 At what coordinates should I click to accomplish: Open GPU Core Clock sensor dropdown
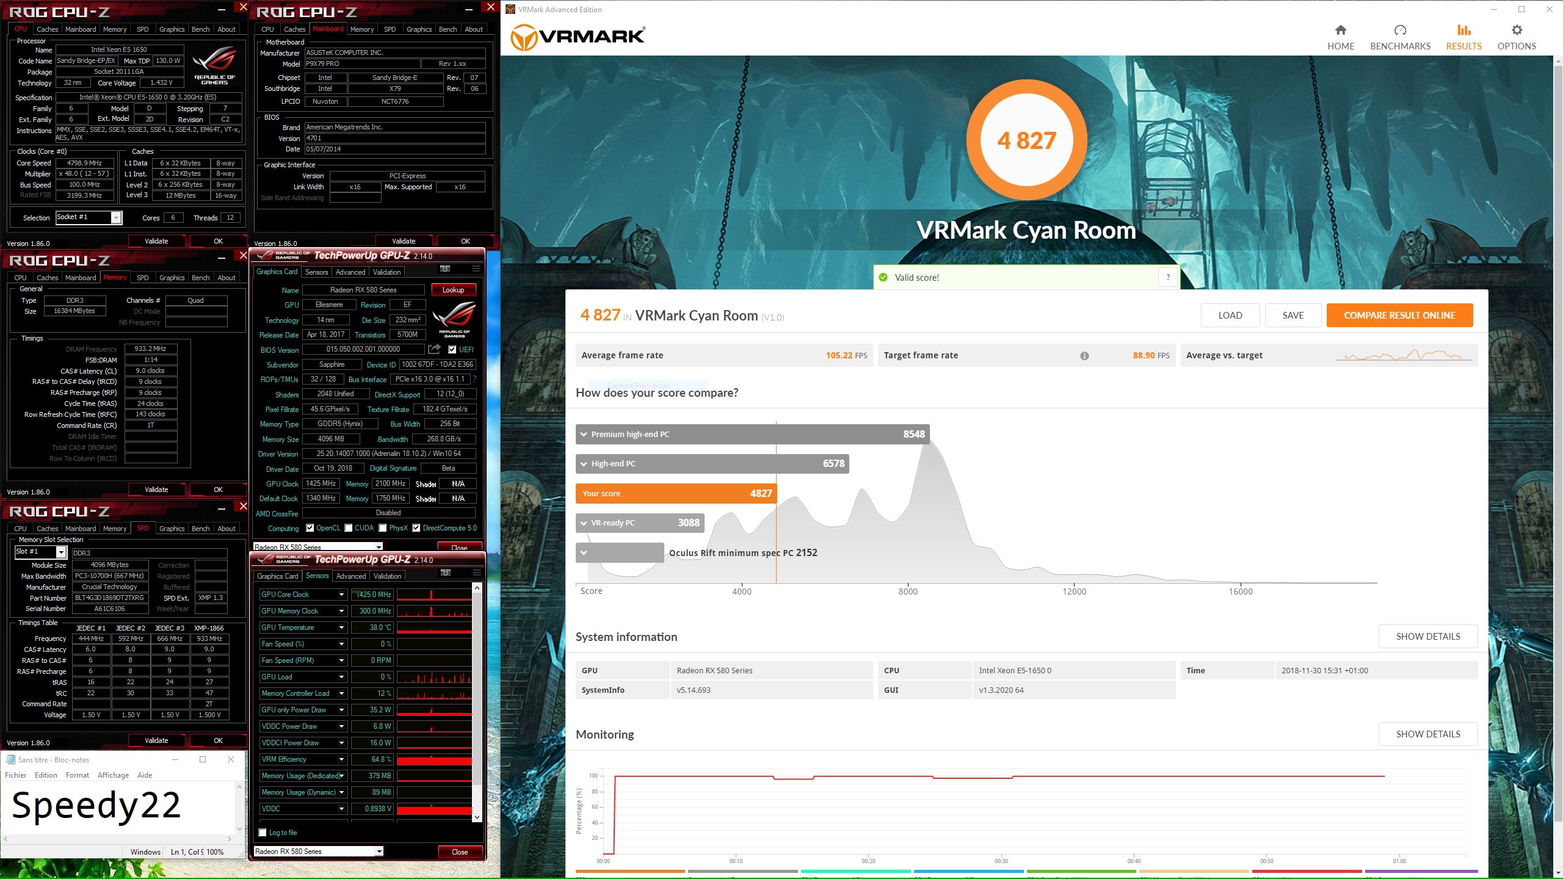tap(342, 595)
